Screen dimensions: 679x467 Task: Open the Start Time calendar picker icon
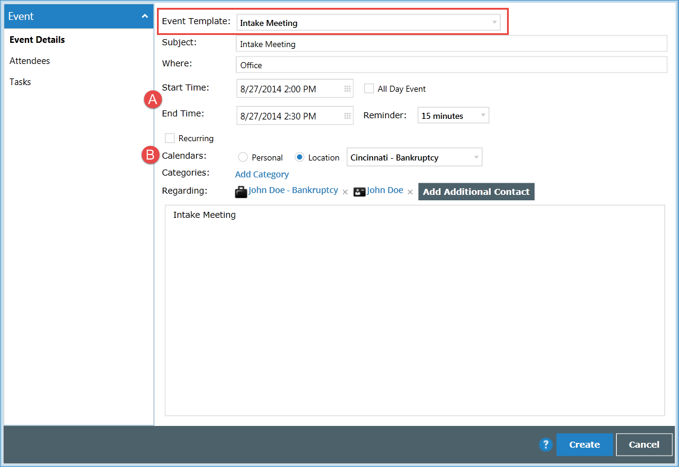point(347,89)
